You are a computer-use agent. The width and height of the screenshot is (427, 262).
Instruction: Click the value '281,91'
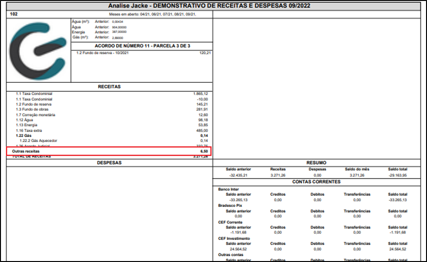[x=203, y=110]
